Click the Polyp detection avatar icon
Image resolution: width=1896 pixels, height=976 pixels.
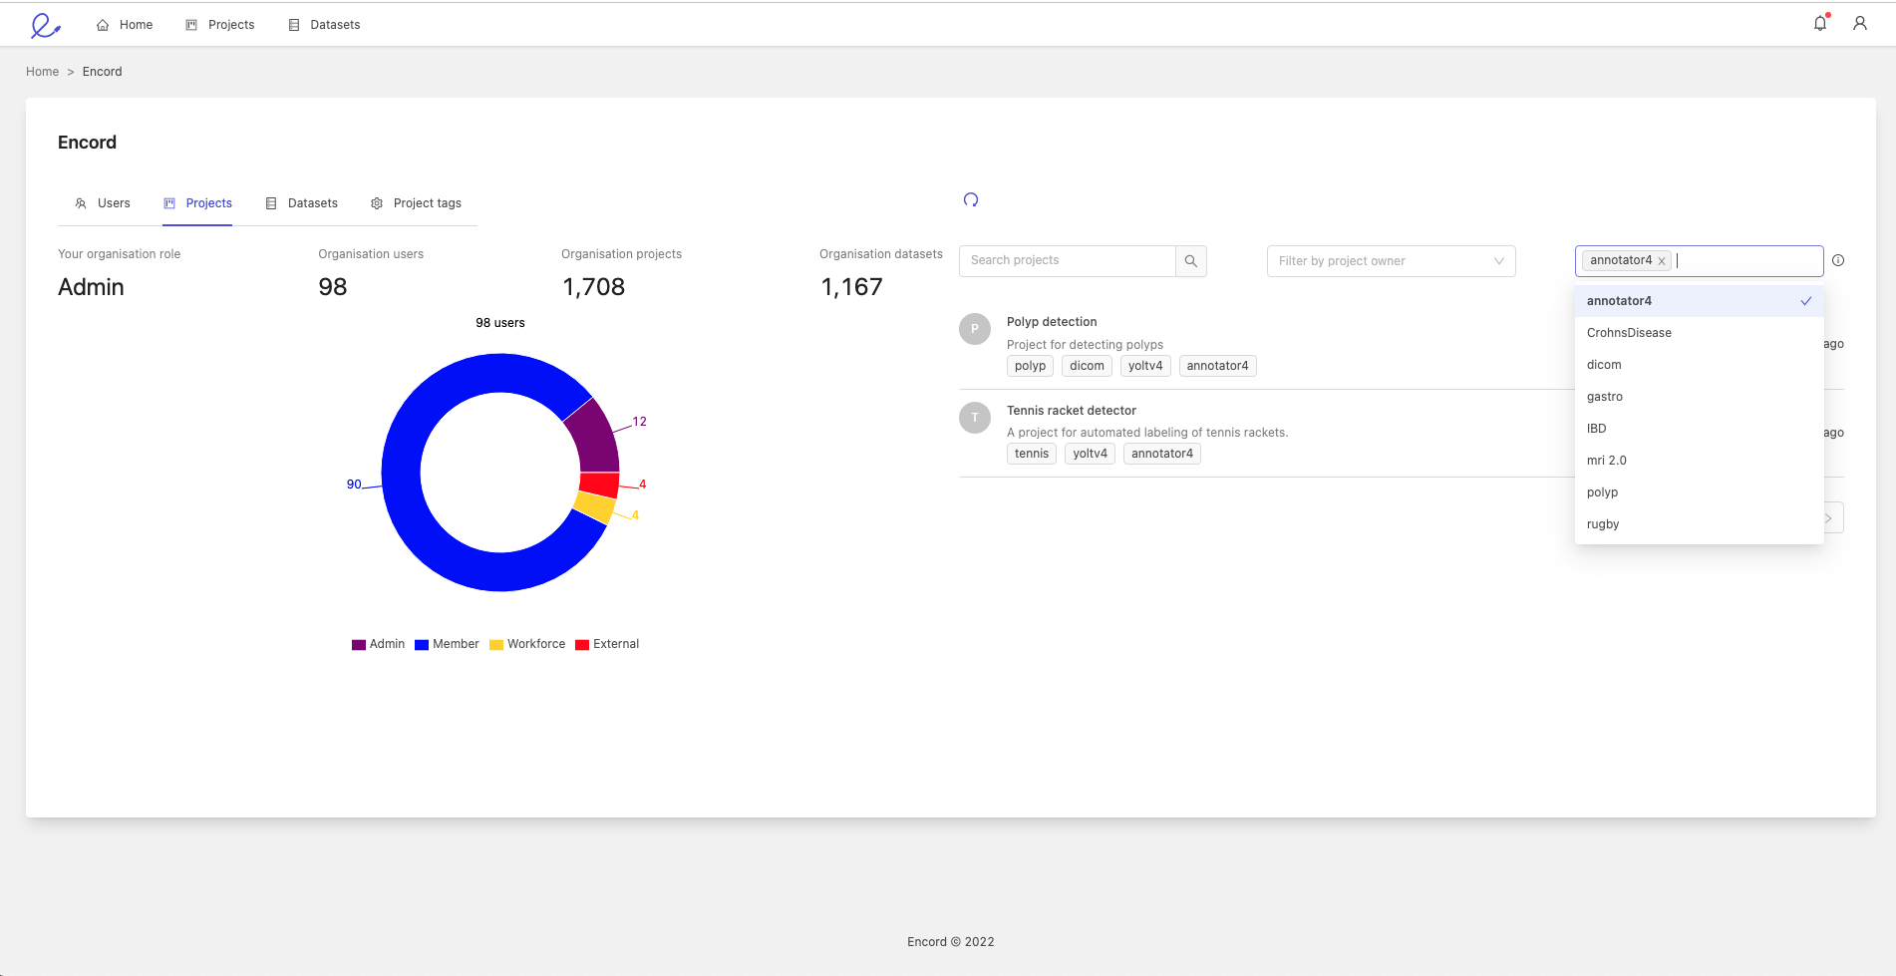coord(975,329)
